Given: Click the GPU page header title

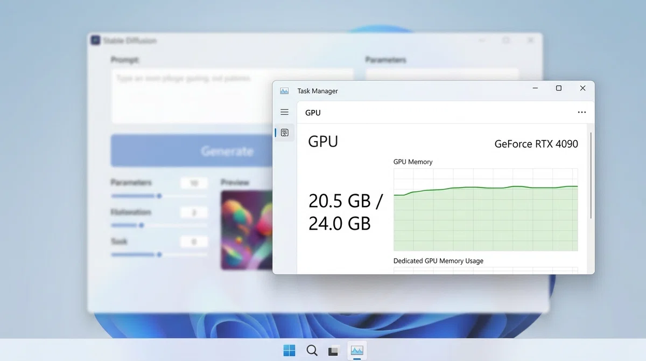Looking at the screenshot, I should point(313,113).
